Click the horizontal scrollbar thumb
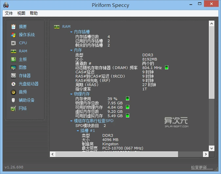Image resolution: width=221 pixels, height=174 pixels. pos(117,154)
